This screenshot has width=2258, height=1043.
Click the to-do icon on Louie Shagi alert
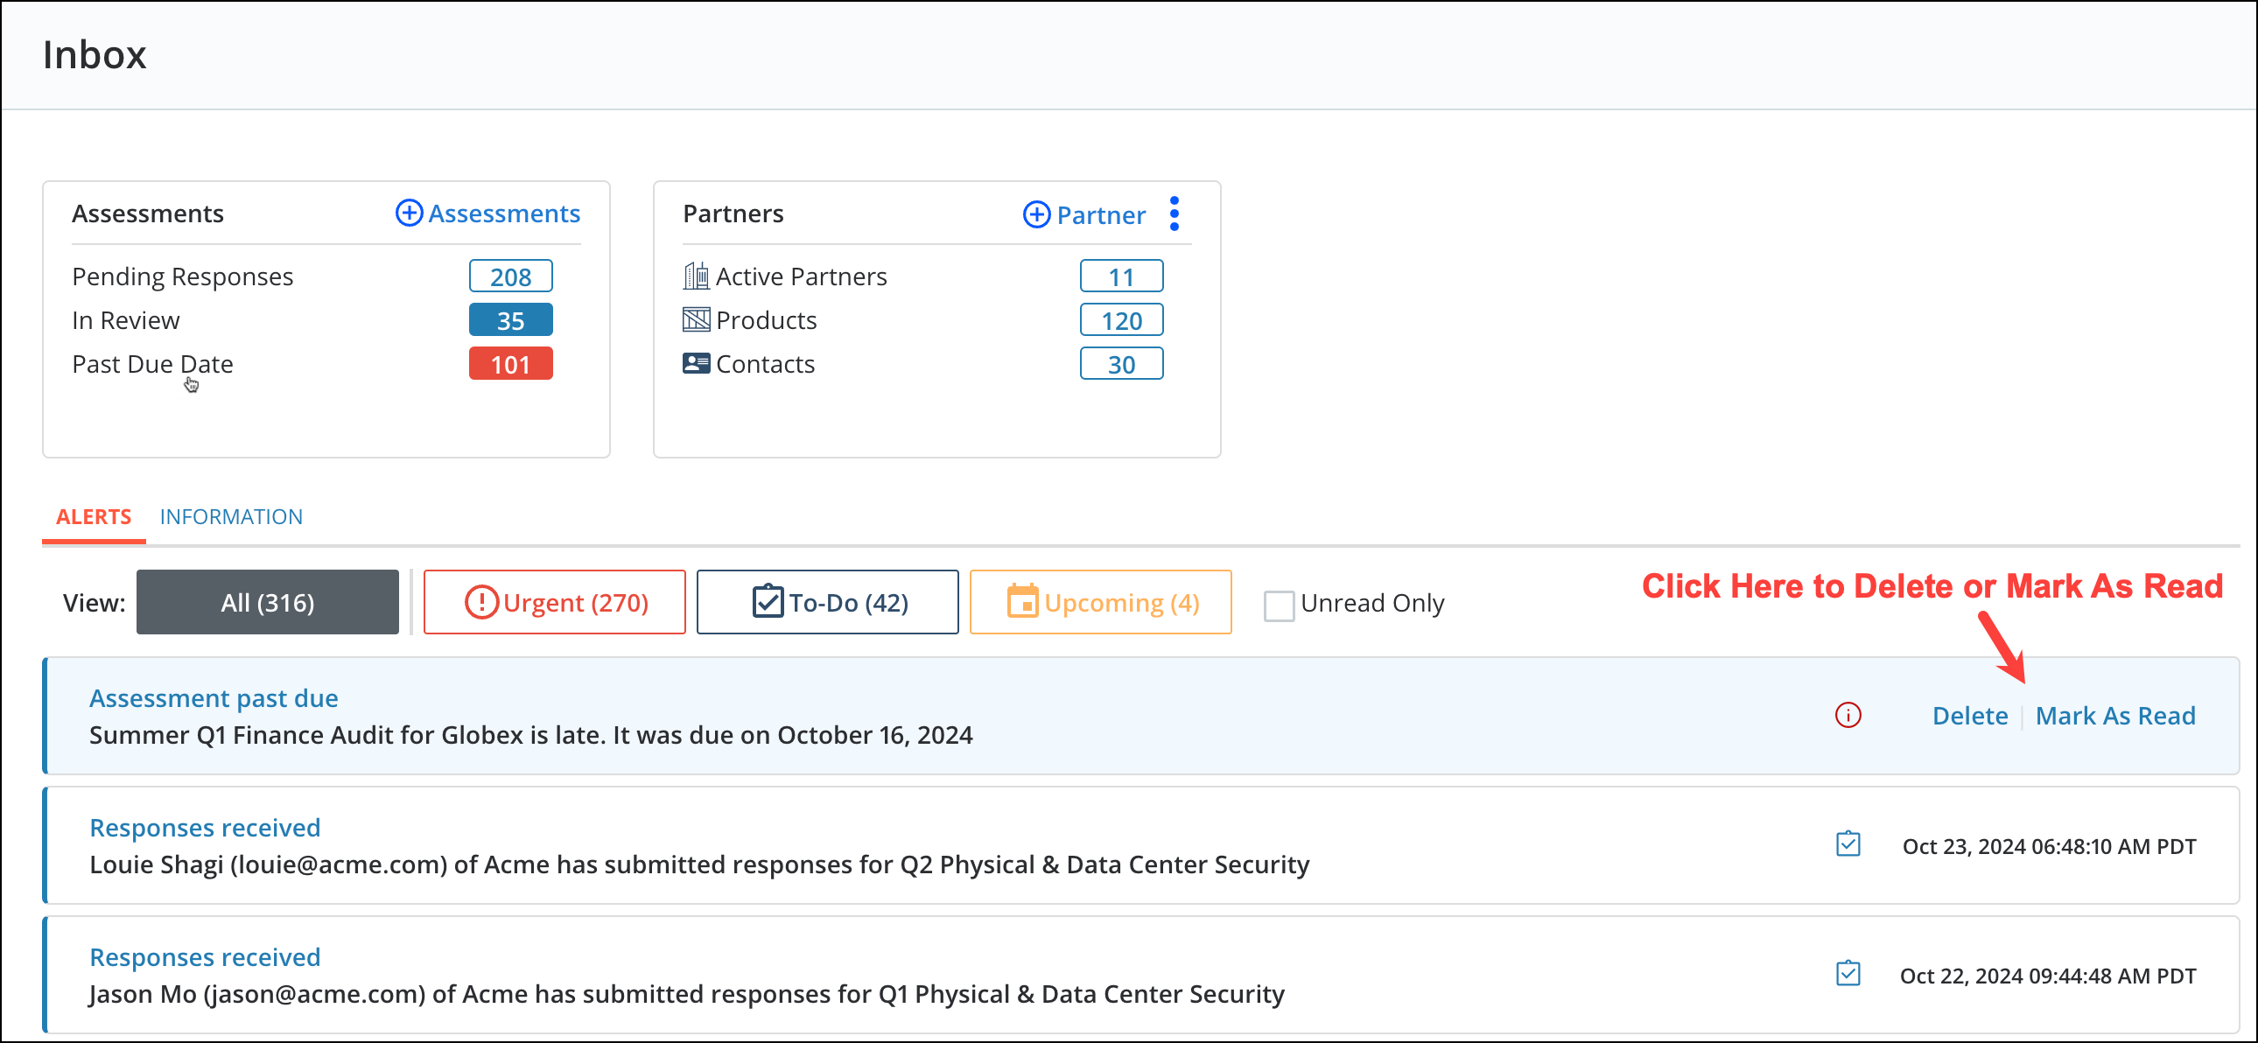pyautogui.click(x=1848, y=845)
